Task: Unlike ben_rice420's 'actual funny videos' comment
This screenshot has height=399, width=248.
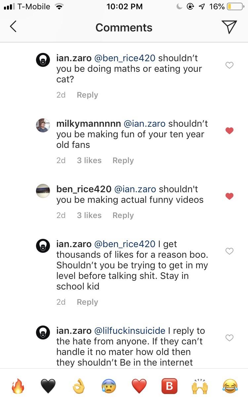Action: 229,196
